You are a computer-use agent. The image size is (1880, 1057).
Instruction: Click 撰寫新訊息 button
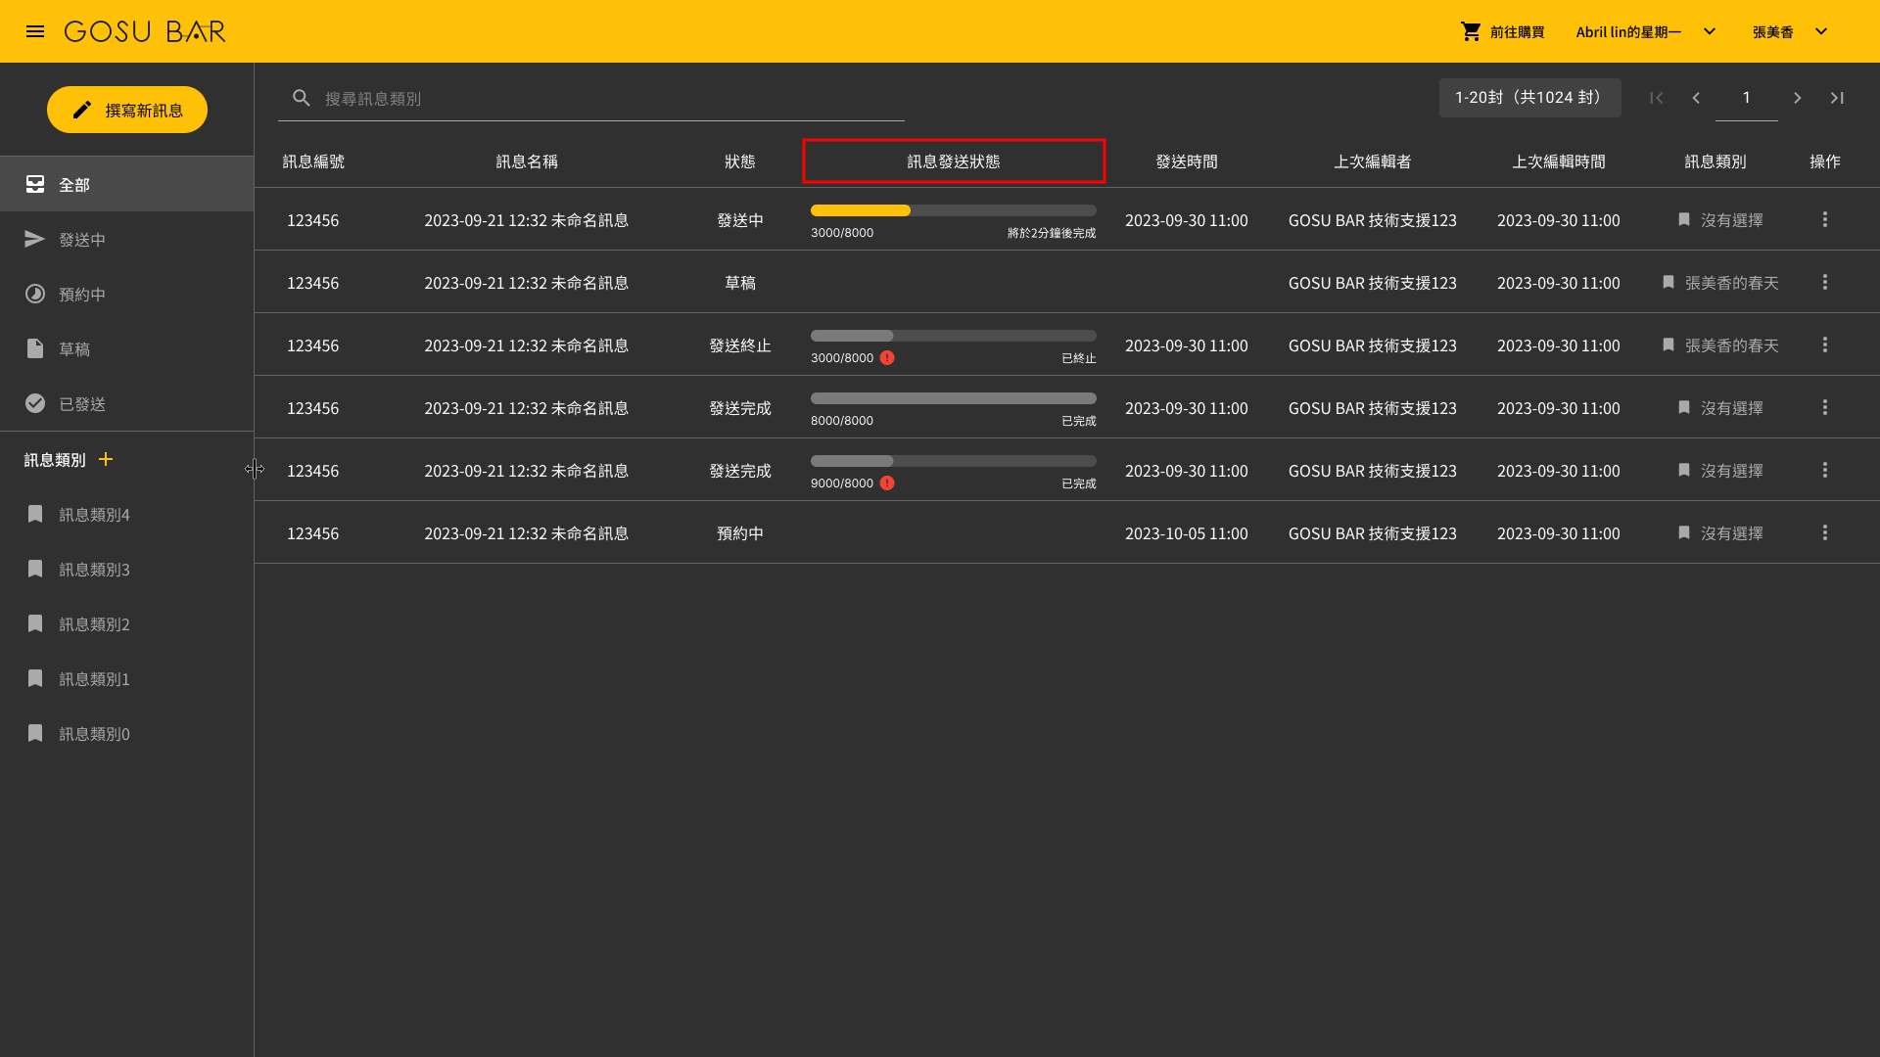(127, 110)
